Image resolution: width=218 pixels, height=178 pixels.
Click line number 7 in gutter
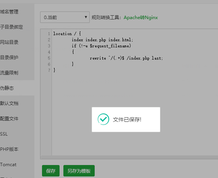49,70
